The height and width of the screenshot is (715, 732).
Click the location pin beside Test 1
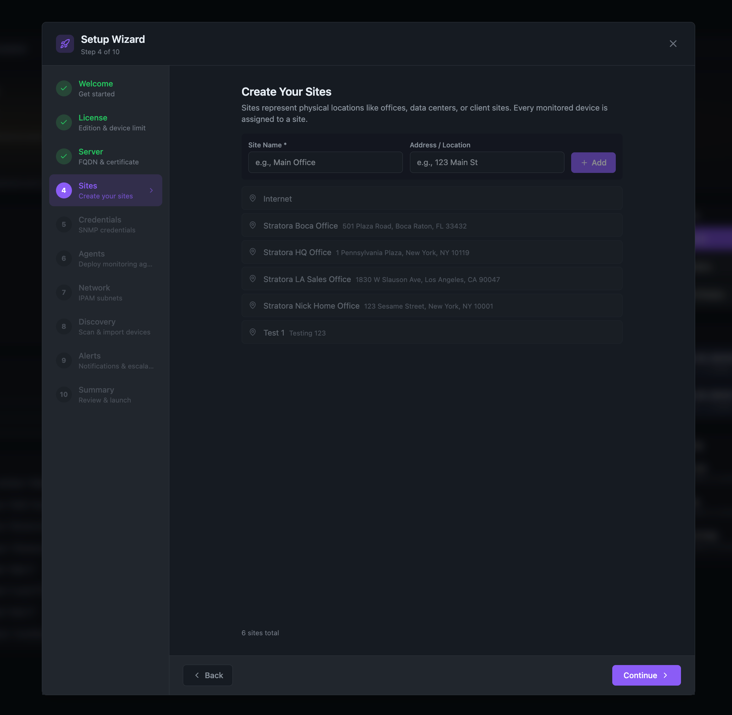click(253, 332)
